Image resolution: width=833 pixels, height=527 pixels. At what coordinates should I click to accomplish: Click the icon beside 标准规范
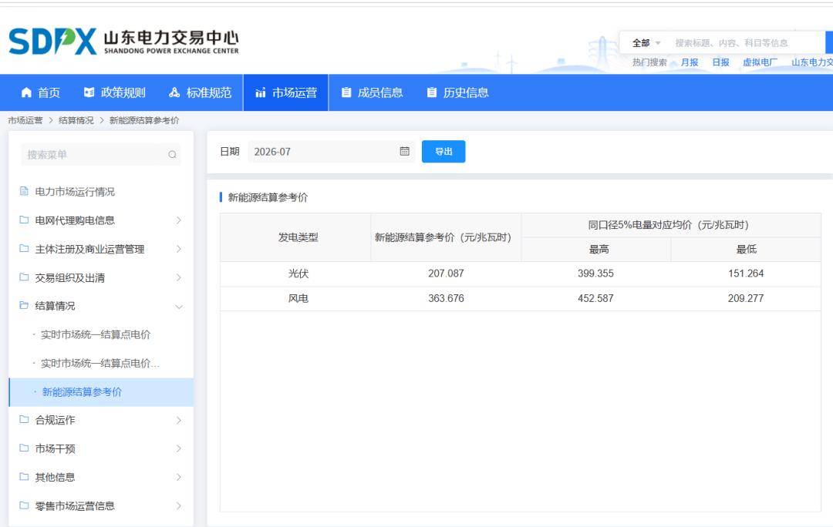tap(174, 93)
